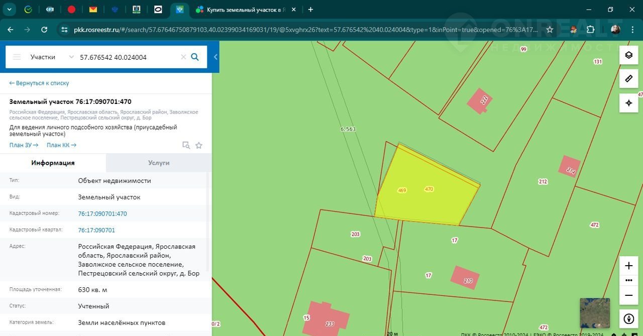Open the hamburger menu in search bar

pyautogui.click(x=17, y=57)
